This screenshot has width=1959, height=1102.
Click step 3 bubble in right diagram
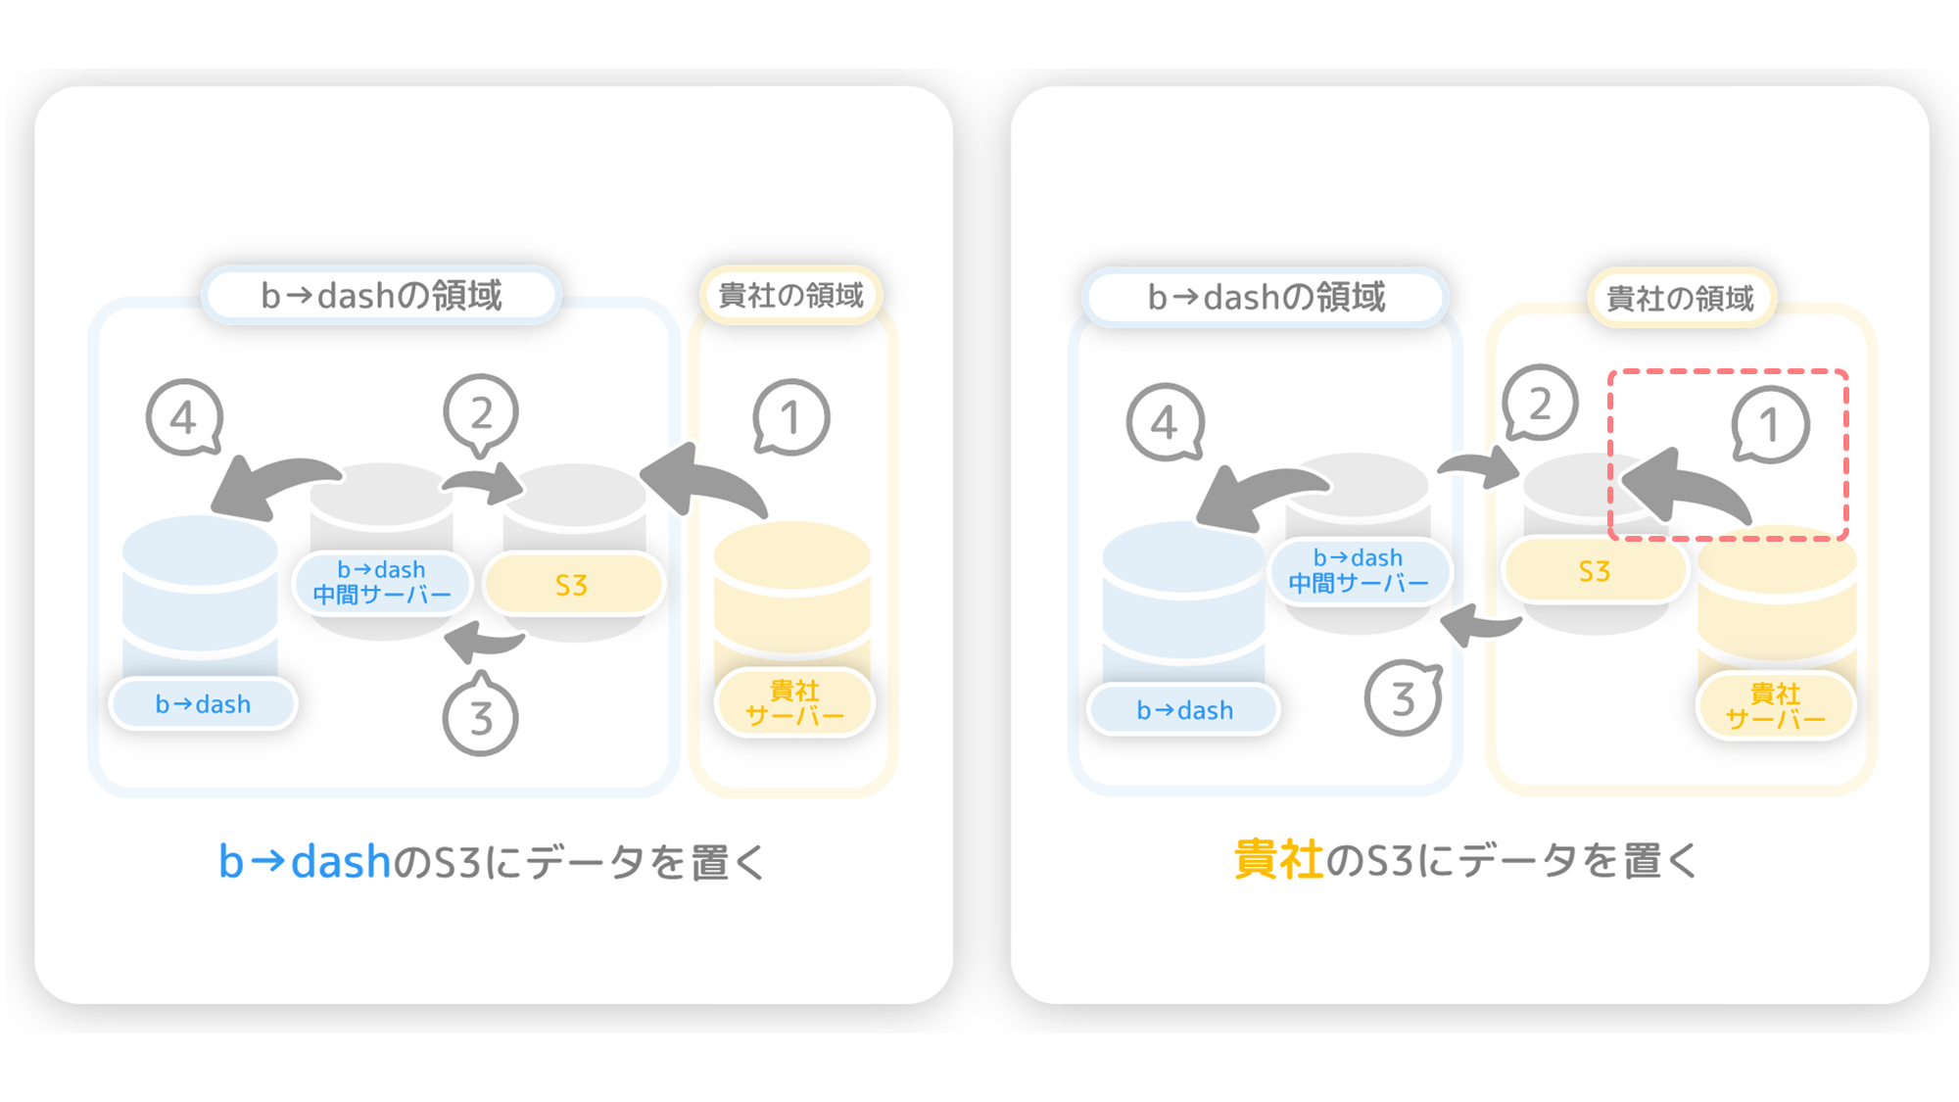tap(1404, 697)
